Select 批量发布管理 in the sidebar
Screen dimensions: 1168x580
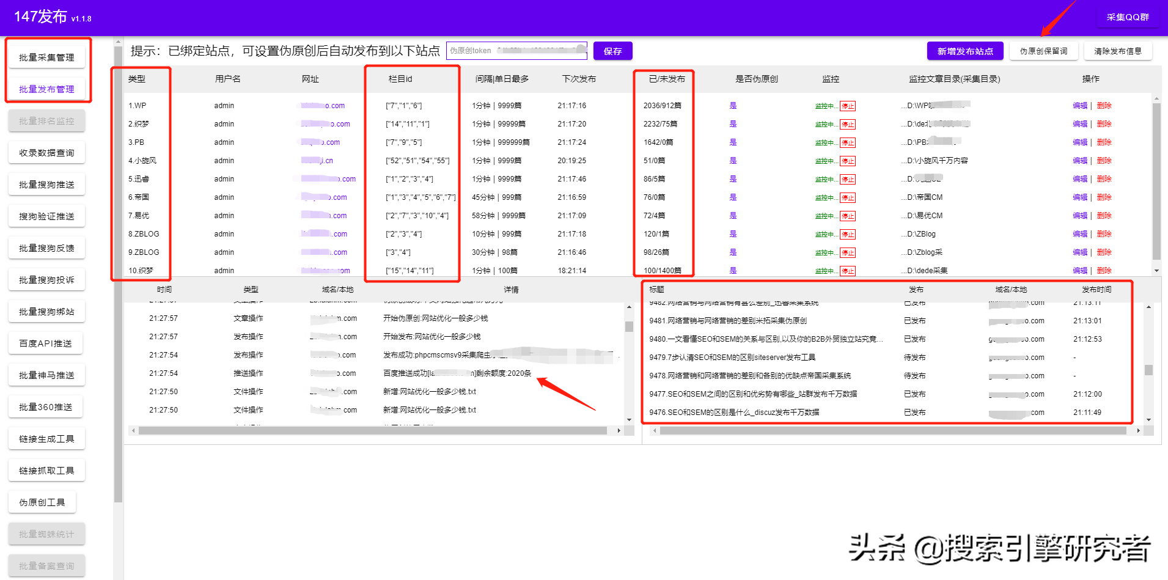click(x=46, y=89)
